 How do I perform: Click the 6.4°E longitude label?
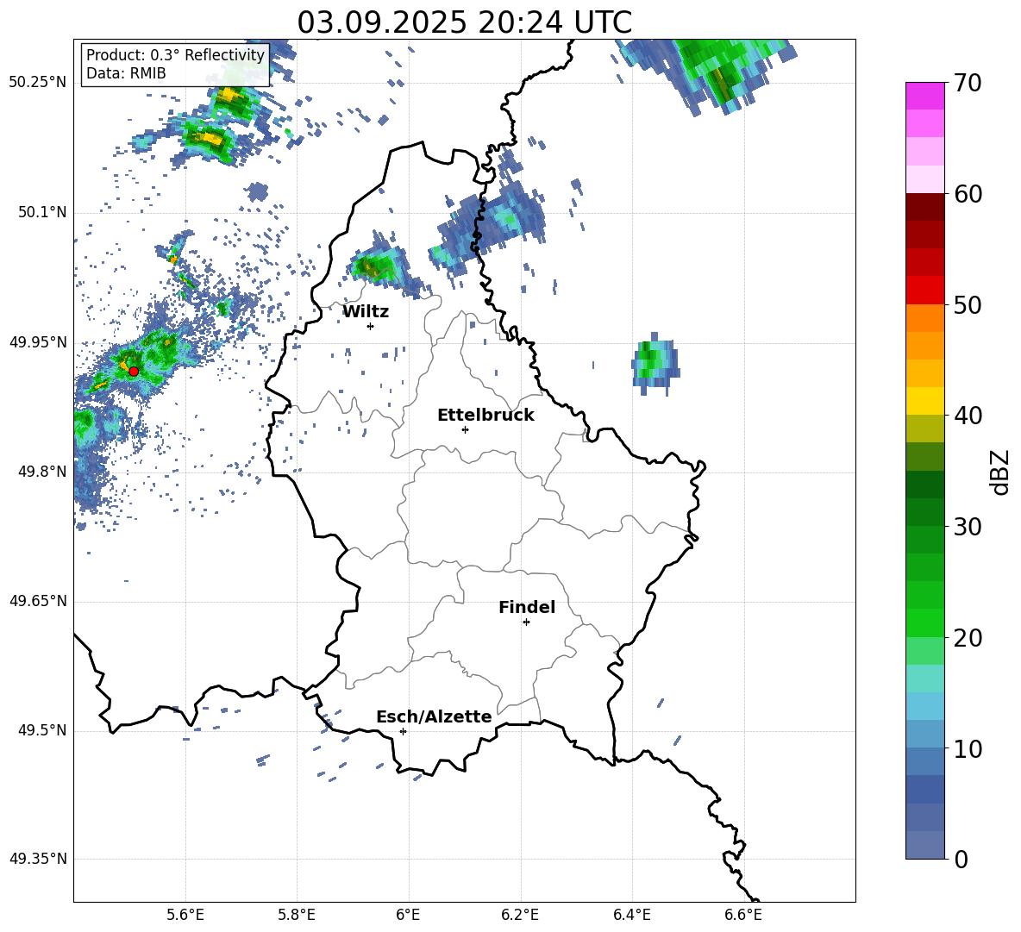click(631, 916)
